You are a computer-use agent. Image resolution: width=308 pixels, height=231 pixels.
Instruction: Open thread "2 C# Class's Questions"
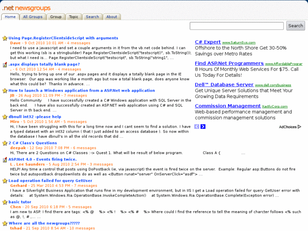(x=33, y=143)
